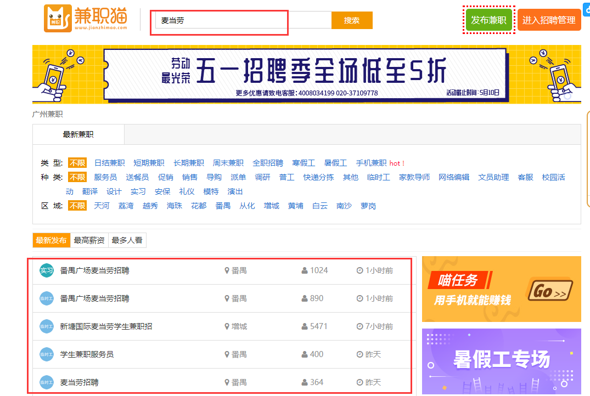Filter by 周末兼职 type
Viewport: 590px width, 396px height.
[x=228, y=163]
